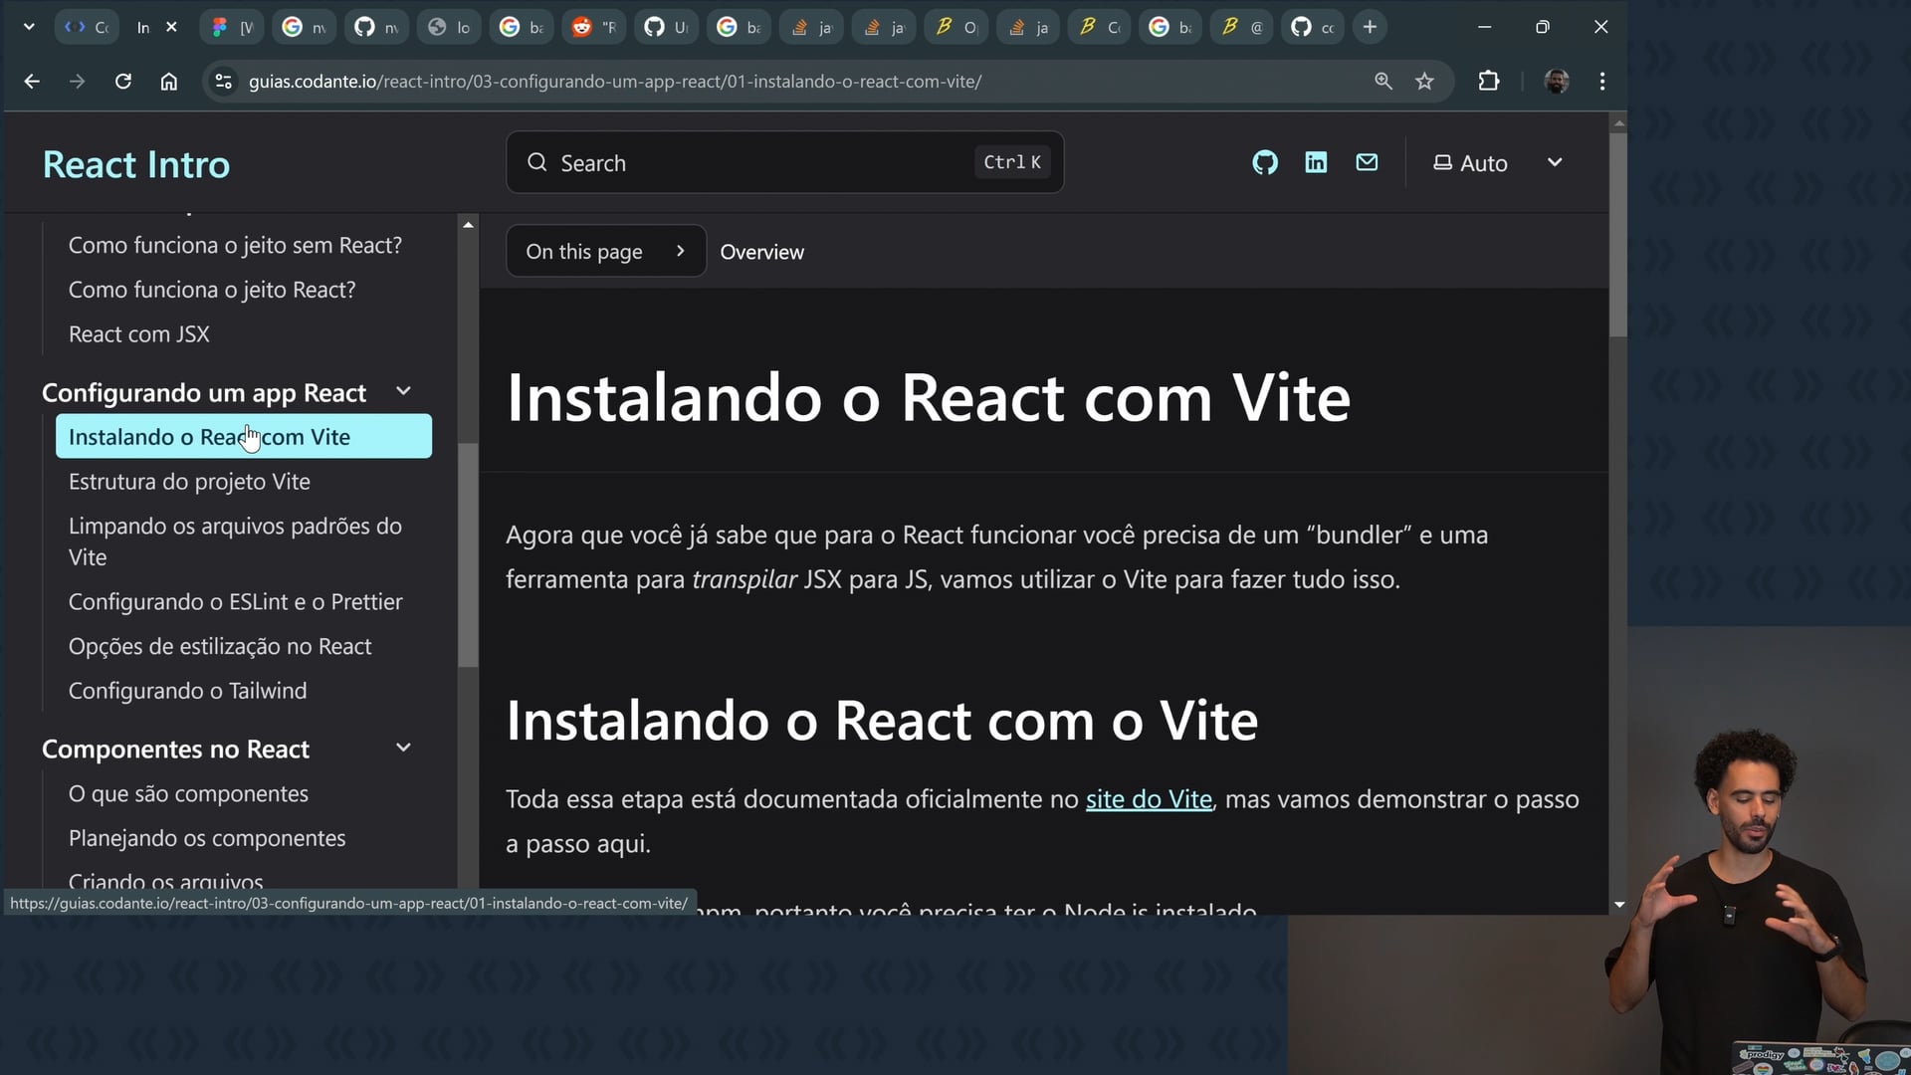Open the Chrome three-dot menu
The image size is (1911, 1075).
(1601, 82)
